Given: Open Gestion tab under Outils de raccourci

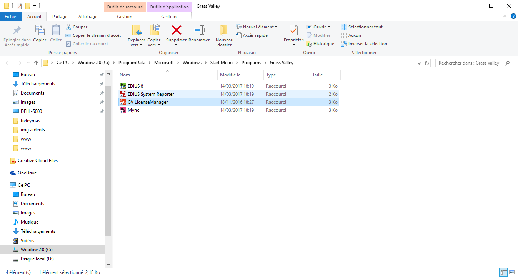Looking at the screenshot, I should pos(125,17).
